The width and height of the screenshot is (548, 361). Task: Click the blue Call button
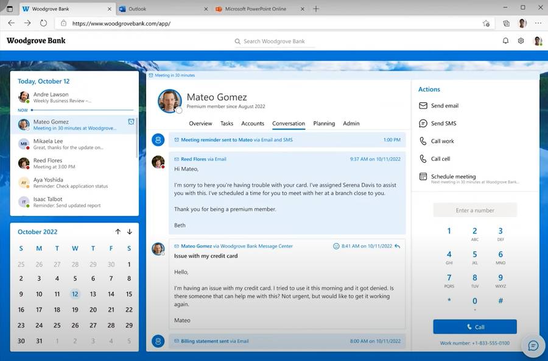(x=474, y=327)
